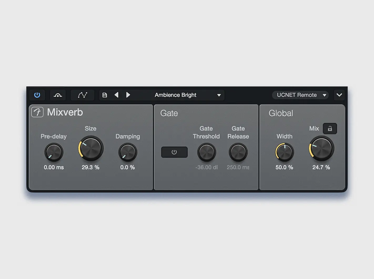
Task: Click the Gate Threshold knob
Action: 206,152
